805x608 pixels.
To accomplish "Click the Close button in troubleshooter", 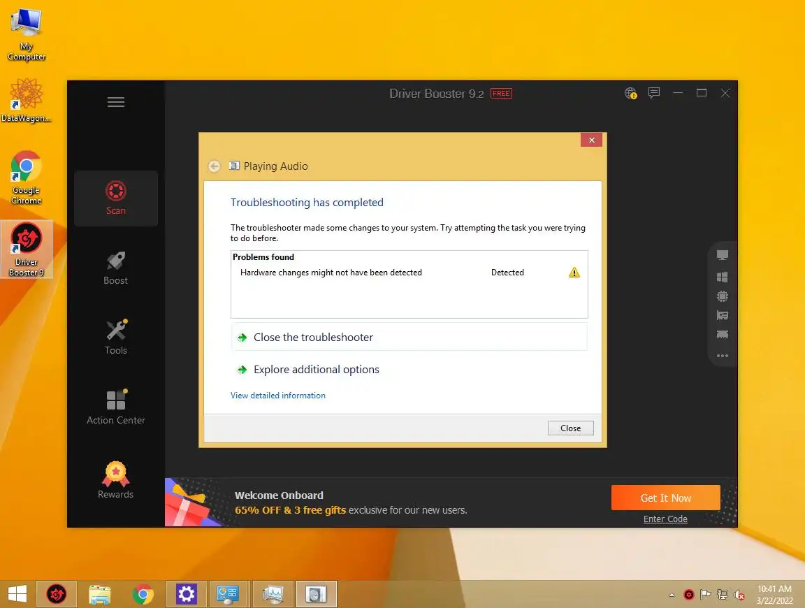I will point(570,428).
